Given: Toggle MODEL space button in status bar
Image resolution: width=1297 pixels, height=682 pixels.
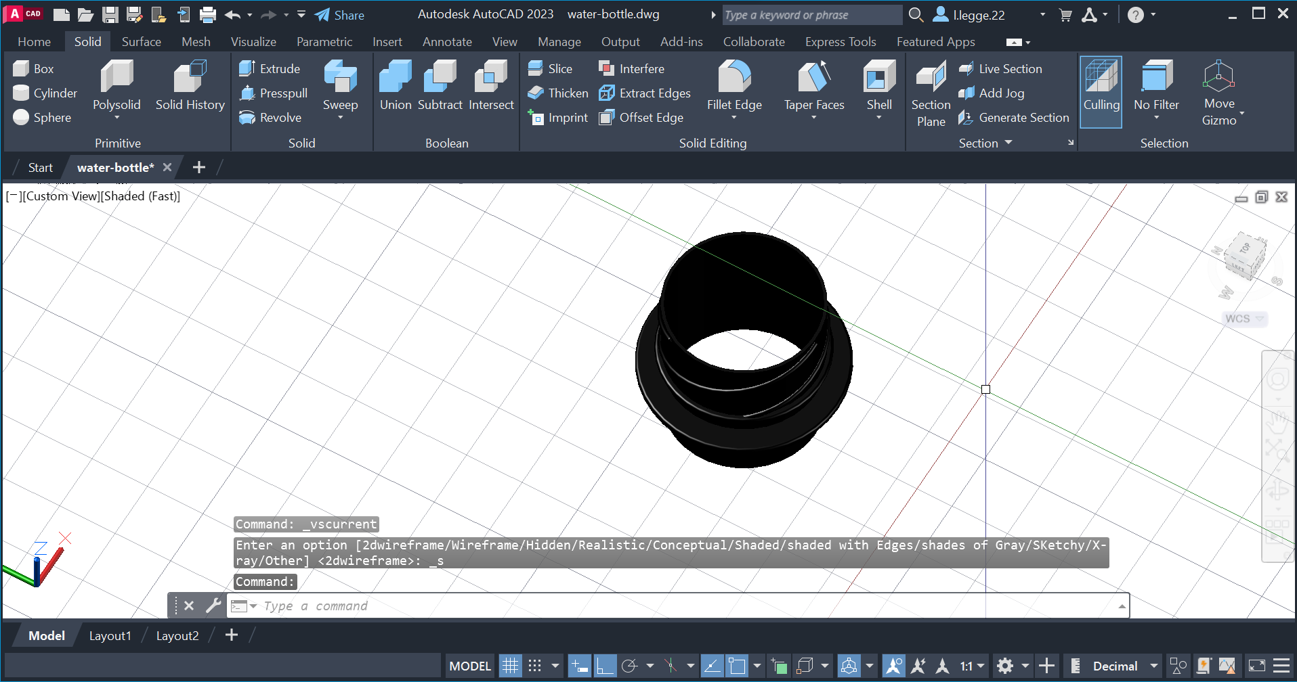Looking at the screenshot, I should (469, 666).
